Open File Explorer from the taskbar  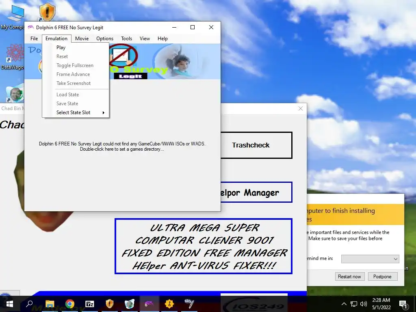click(x=50, y=304)
